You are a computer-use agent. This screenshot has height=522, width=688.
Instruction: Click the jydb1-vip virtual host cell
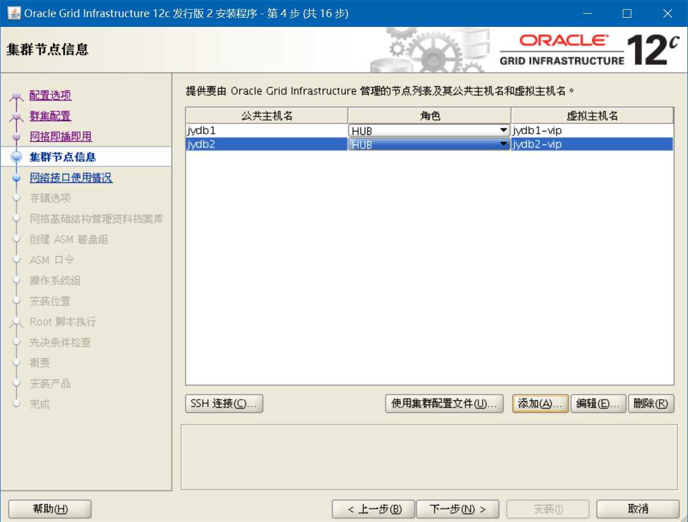click(592, 130)
